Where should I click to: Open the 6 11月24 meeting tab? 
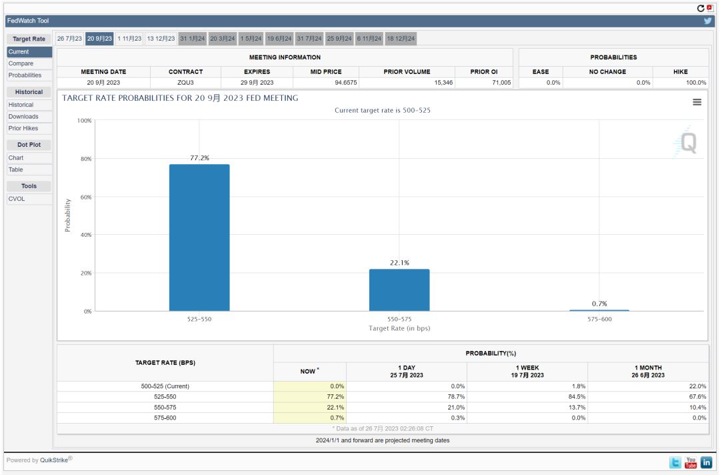click(x=369, y=39)
